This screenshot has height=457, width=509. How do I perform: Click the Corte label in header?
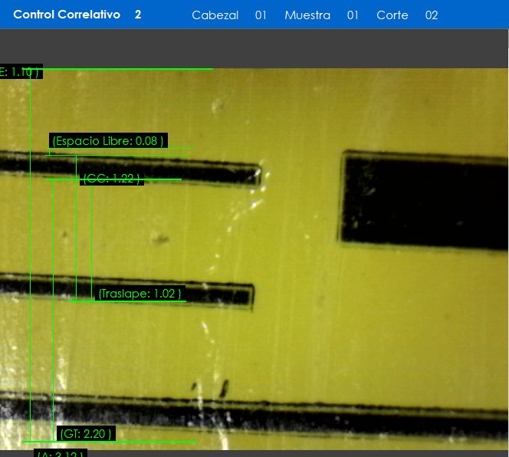392,15
